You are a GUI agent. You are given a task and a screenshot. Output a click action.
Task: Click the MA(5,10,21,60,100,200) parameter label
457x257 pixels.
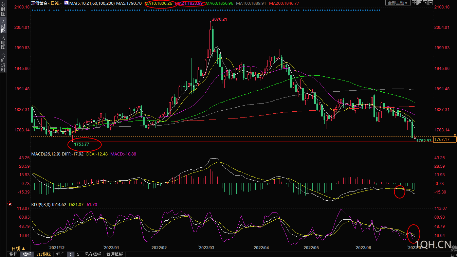pos(92,3)
